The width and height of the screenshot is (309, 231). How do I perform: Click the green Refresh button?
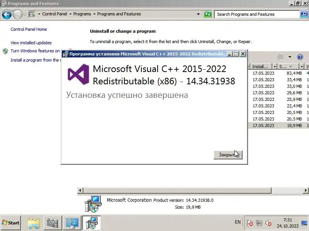point(208,14)
